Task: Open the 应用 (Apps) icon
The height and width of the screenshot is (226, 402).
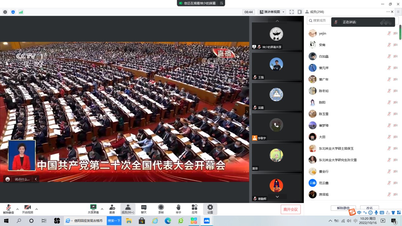Action: [194, 209]
